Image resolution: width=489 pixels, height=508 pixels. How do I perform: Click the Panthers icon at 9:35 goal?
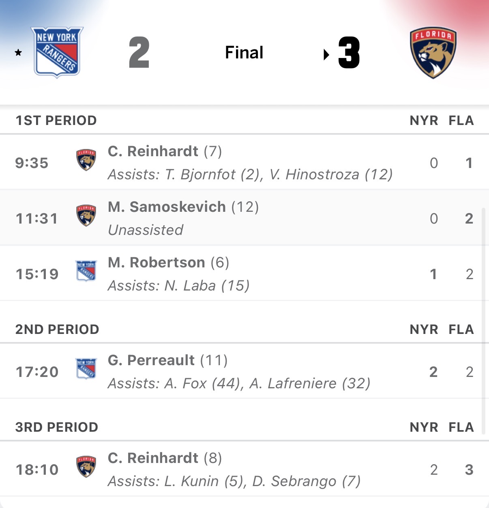[x=86, y=160]
